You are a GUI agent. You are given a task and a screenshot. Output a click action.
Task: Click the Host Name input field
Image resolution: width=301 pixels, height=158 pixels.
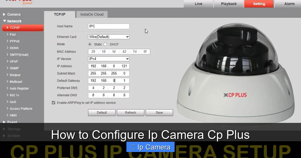109,26
